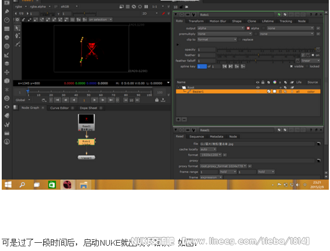Open the premultiply 'none' dropdown
The width and height of the screenshot is (330, 251).
[x=224, y=34]
